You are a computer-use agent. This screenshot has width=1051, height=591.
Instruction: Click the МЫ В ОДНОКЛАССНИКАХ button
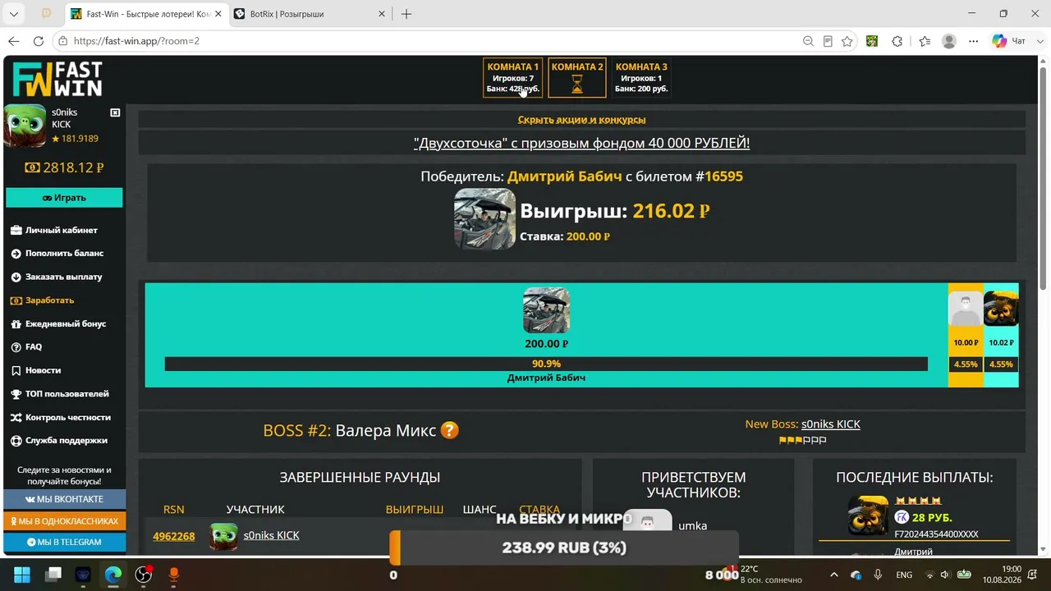coord(65,521)
